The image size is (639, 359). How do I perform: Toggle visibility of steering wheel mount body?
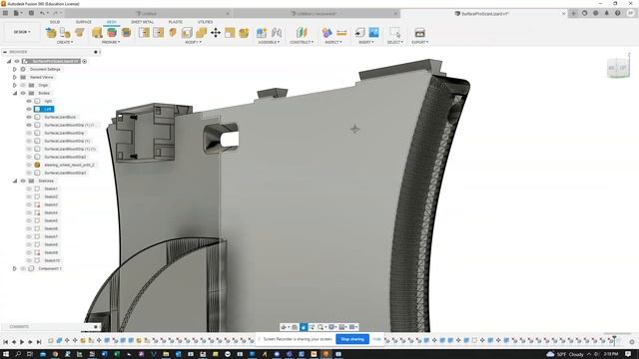coord(29,165)
